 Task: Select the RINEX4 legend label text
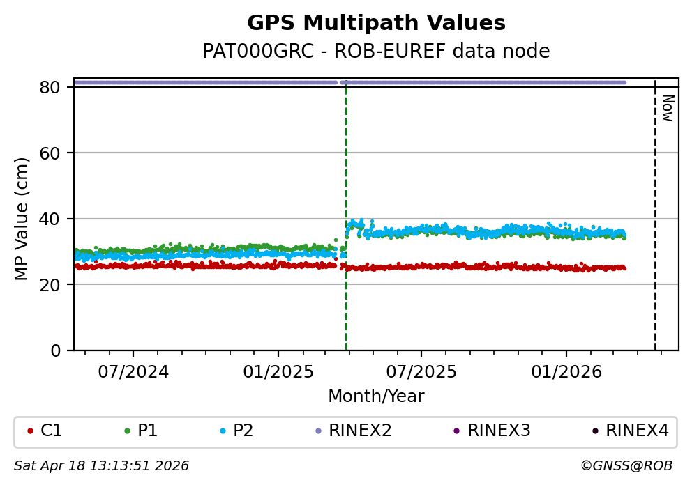[x=637, y=431]
